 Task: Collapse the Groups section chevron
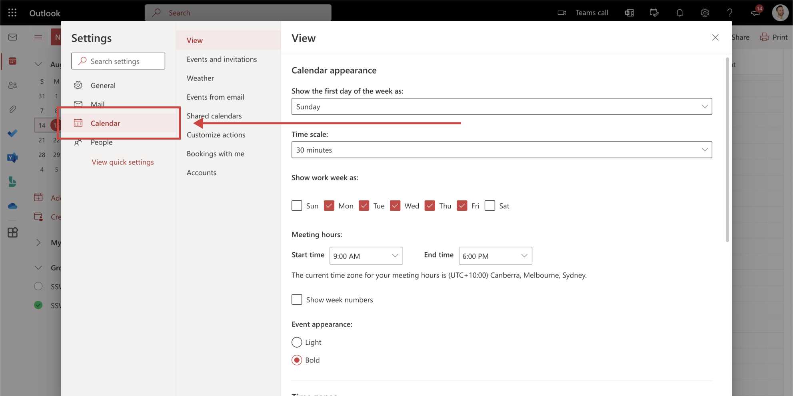(38, 268)
